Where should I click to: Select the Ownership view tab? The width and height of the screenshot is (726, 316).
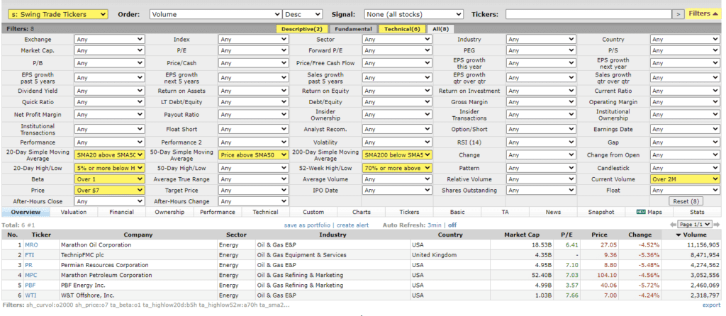click(x=169, y=212)
